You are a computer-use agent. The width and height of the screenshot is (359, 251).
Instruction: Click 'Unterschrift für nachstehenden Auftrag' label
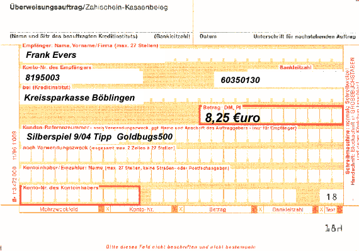tap(304, 36)
